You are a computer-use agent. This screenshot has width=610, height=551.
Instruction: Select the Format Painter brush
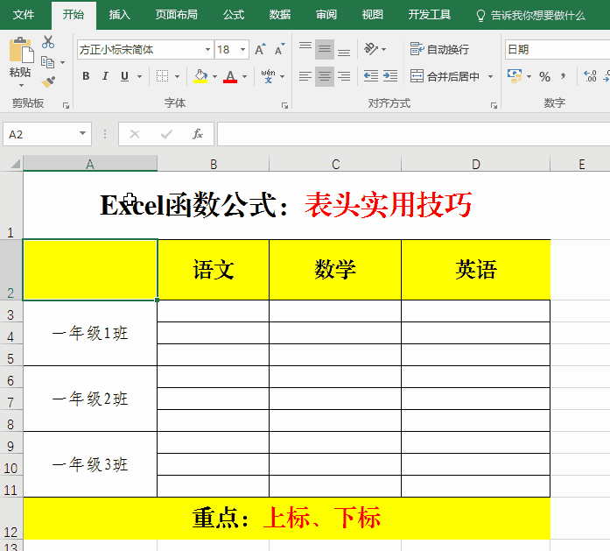coord(48,81)
